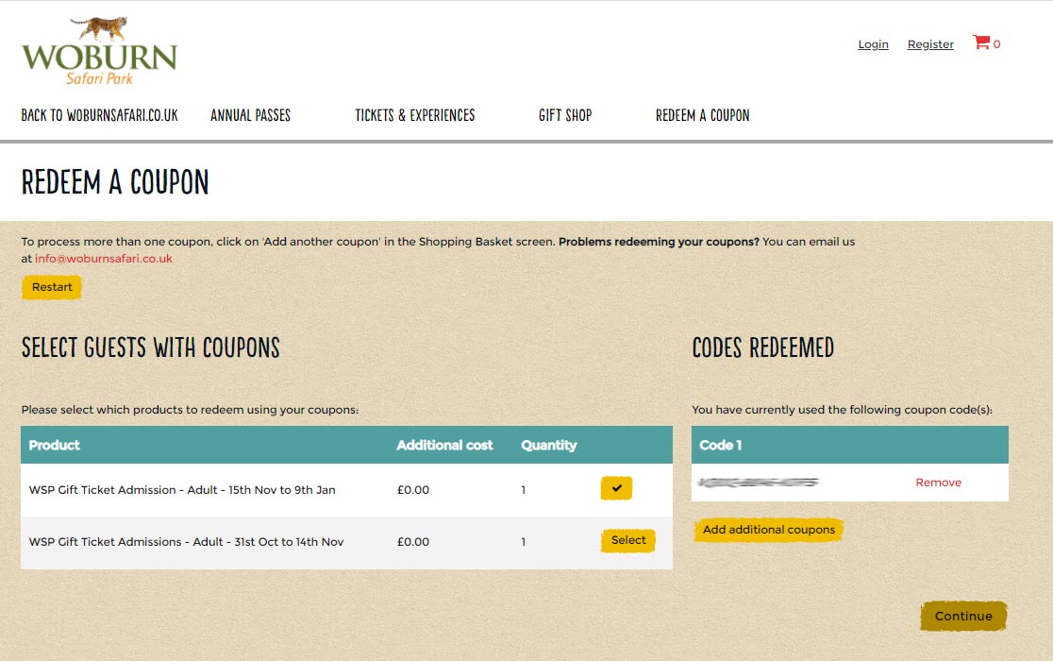1053x661 pixels.
Task: Select the 31st Oct to 14th Nov ticket
Action: [627, 540]
